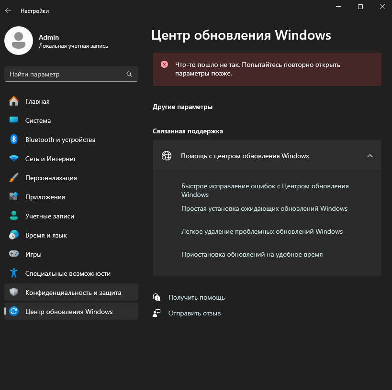392x390 pixels.
Task: Click the person icon for Учетные записи
Action: pyautogui.click(x=14, y=216)
